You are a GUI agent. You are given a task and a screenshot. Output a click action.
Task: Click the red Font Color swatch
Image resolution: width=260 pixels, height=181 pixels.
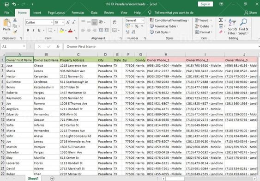70,31
